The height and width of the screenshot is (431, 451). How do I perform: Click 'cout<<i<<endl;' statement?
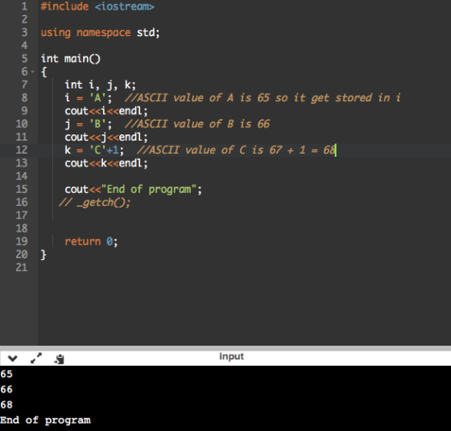point(106,111)
